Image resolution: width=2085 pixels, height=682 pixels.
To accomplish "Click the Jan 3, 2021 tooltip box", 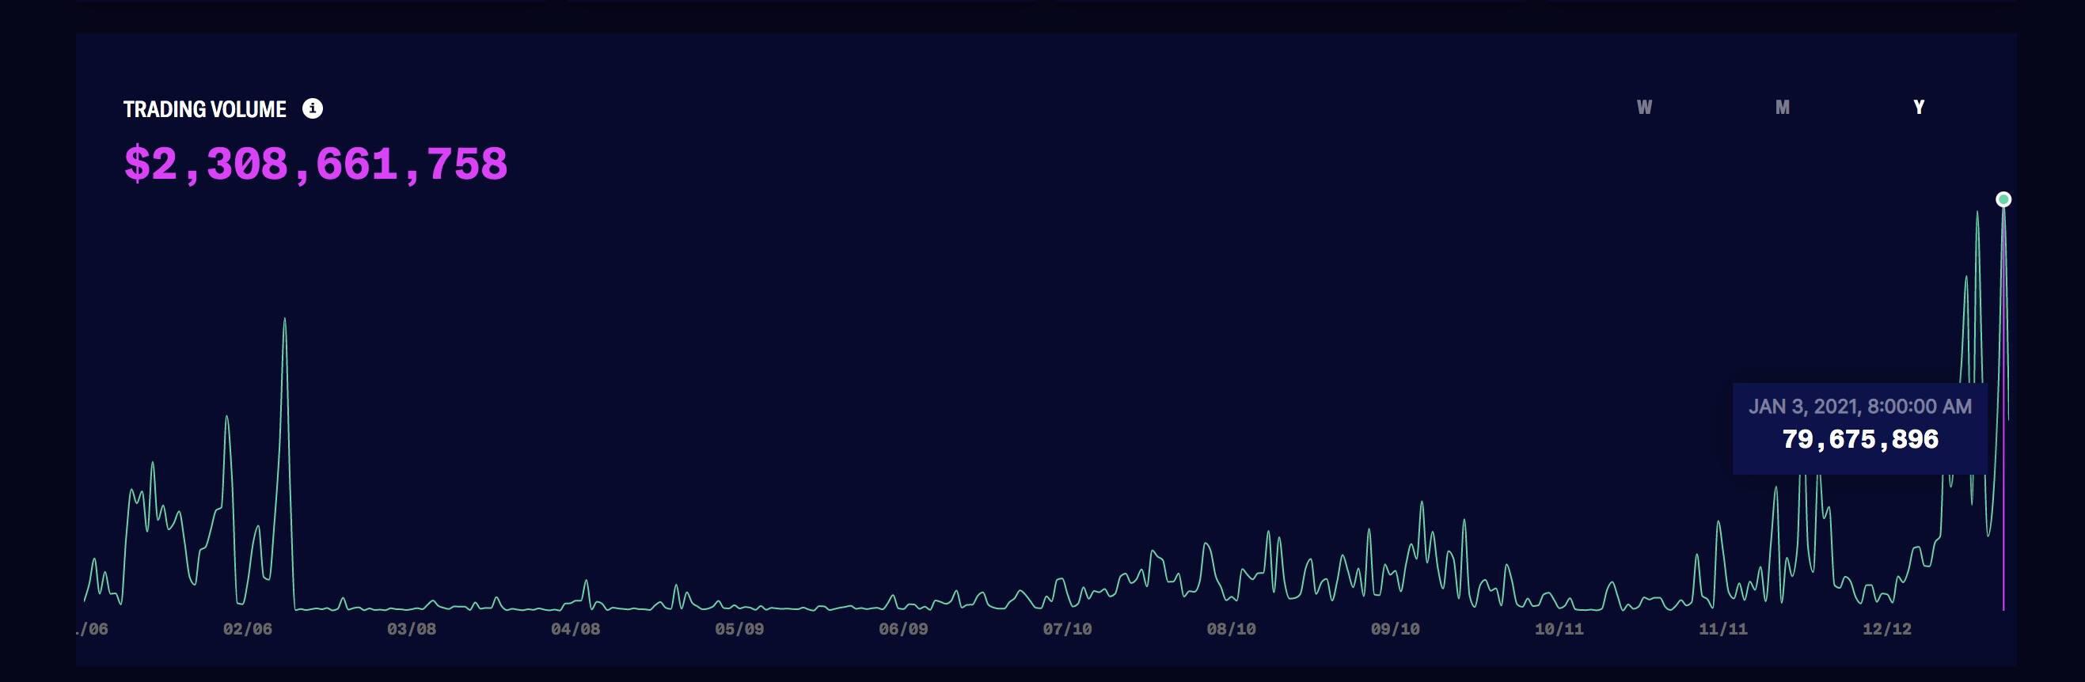I will click(1860, 428).
